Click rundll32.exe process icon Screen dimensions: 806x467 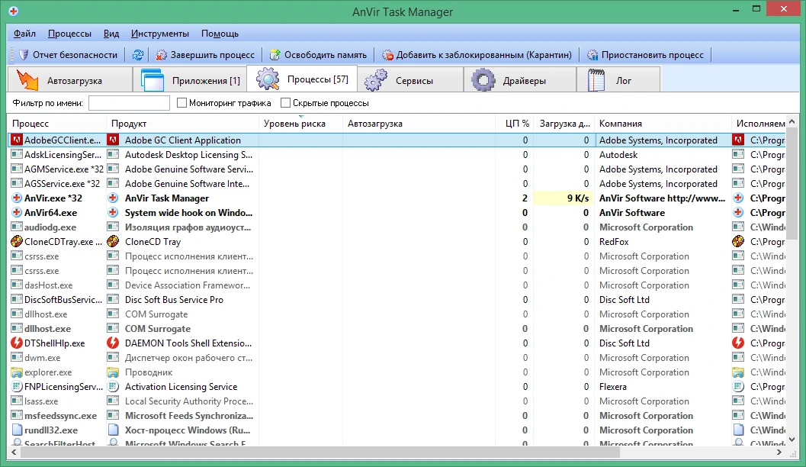[x=17, y=430]
